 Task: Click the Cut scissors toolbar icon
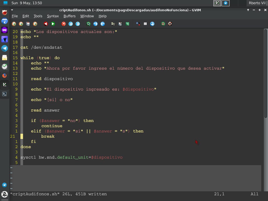(63, 24)
